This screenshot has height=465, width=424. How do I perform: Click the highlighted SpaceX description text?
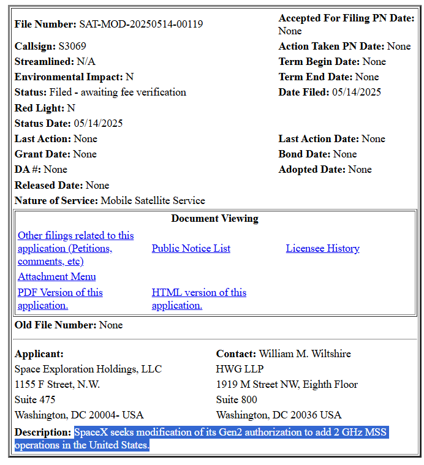click(x=202, y=439)
